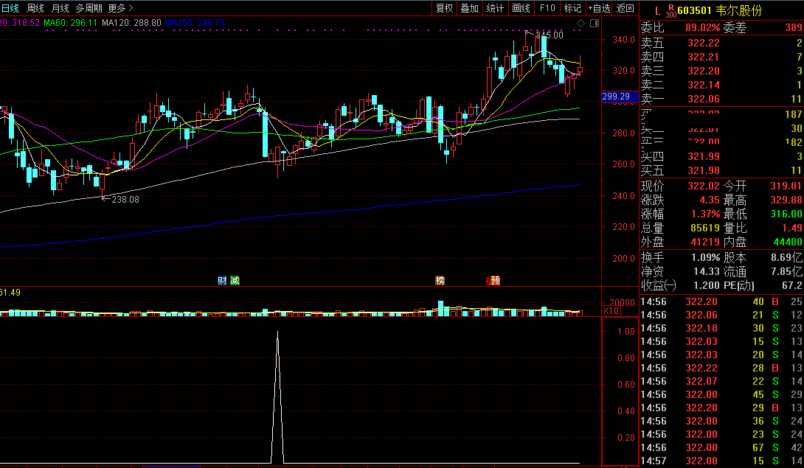Select the MA120 indicator label
Screen dimensions: 804x468
pyautogui.click(x=131, y=23)
